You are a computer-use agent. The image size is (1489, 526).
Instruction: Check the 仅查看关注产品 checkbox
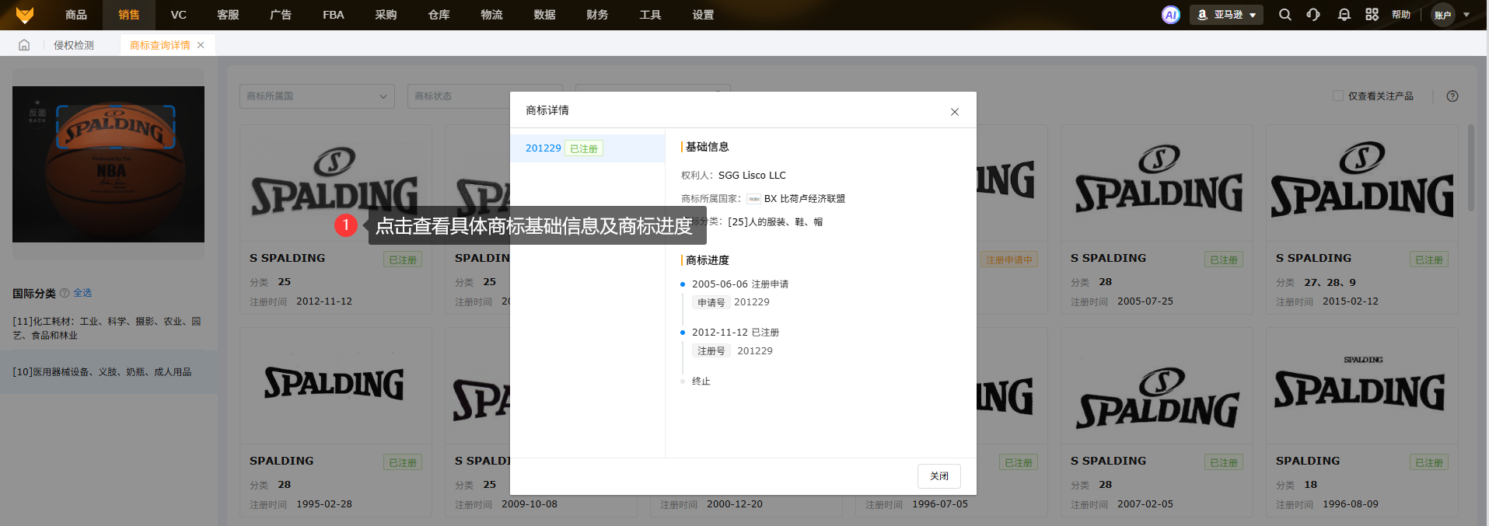[1337, 96]
